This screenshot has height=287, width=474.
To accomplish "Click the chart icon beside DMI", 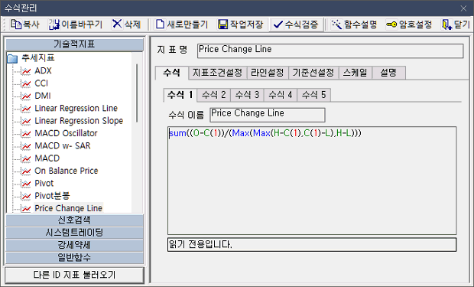I will click(x=26, y=96).
